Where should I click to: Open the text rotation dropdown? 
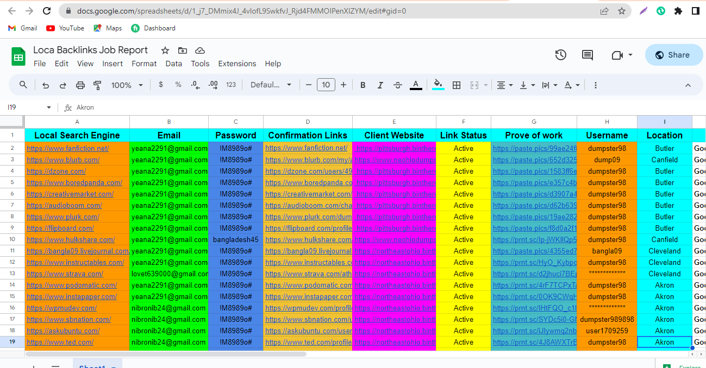pyautogui.click(x=572, y=85)
